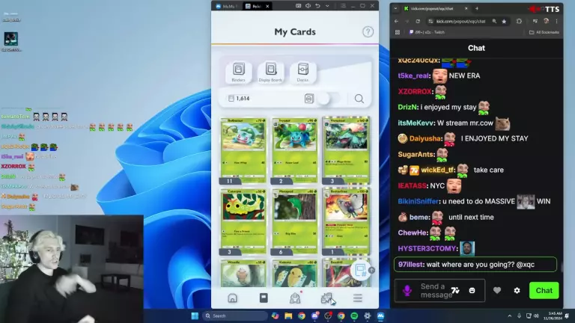Open the battle tab in bottom navigation

[326, 298]
